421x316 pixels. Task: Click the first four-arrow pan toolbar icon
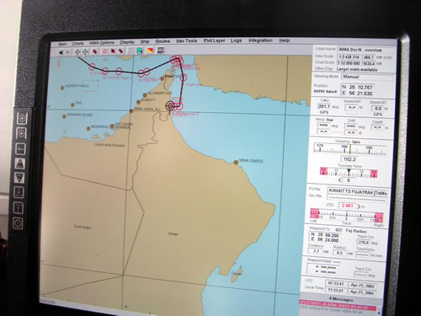77,52
